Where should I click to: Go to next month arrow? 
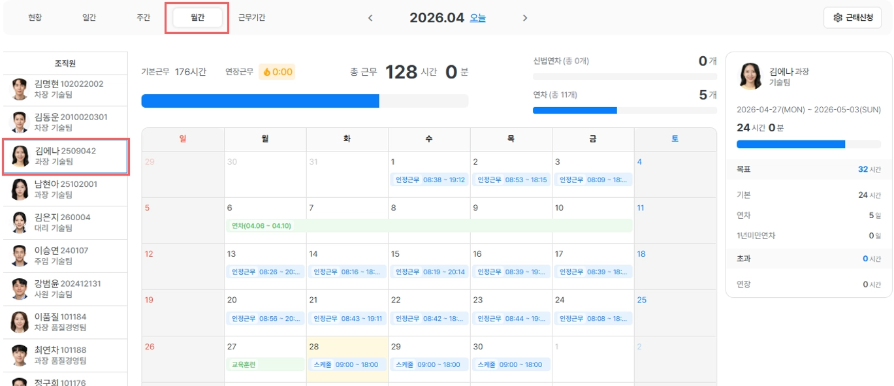[x=525, y=18]
